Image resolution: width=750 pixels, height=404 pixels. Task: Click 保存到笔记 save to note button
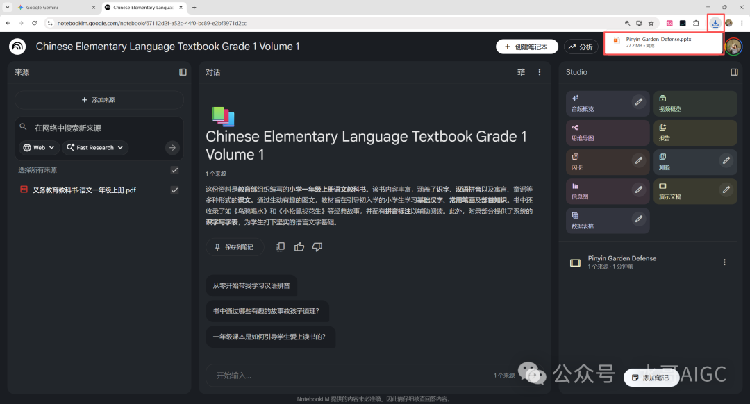tap(235, 247)
